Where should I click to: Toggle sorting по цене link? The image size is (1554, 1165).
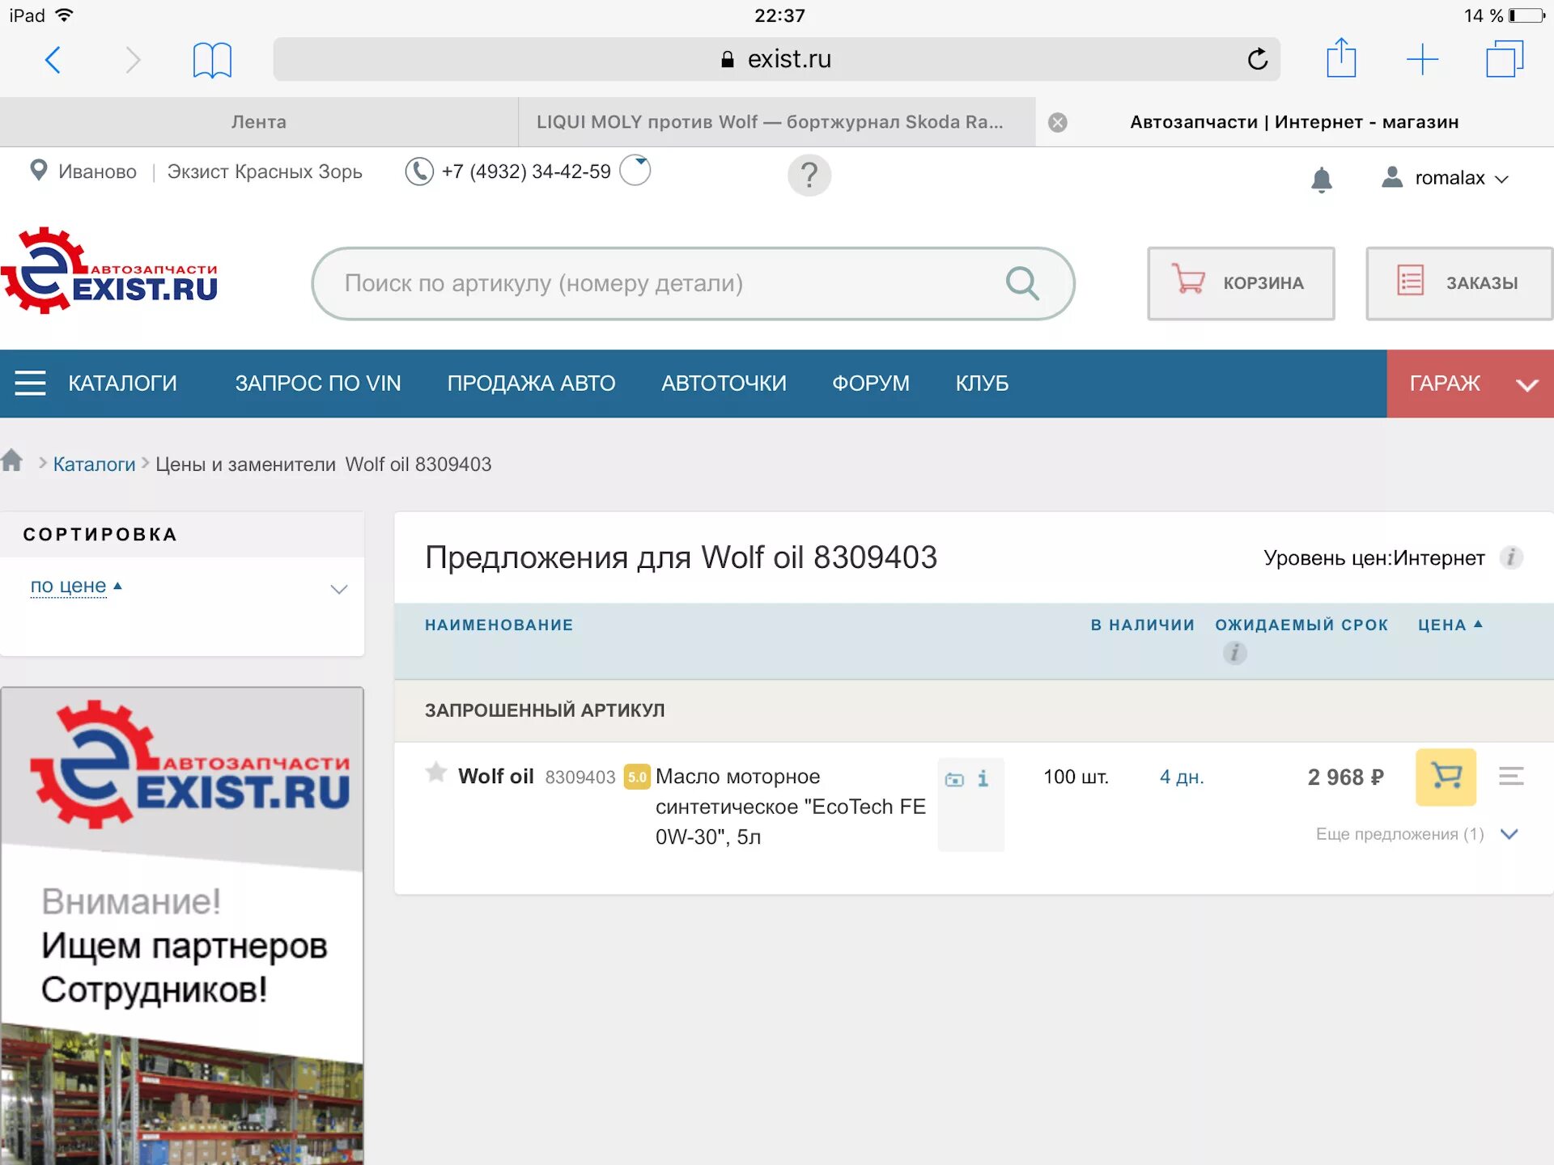(69, 586)
